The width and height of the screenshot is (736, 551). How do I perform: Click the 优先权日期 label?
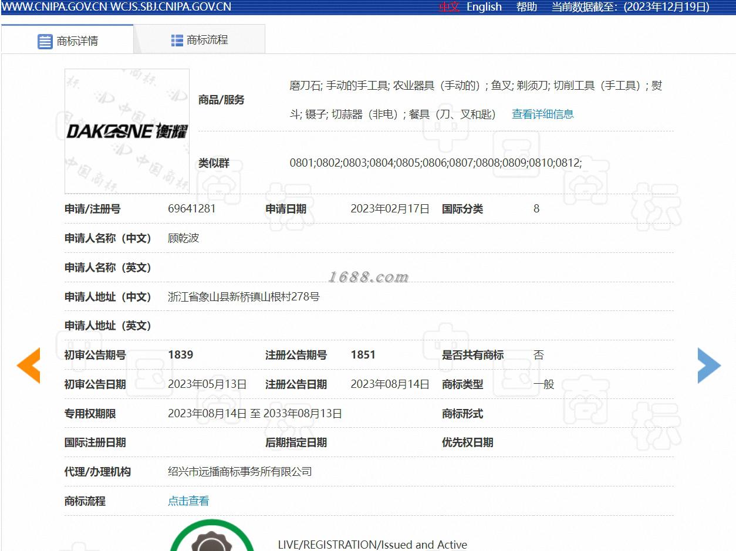pos(467,442)
